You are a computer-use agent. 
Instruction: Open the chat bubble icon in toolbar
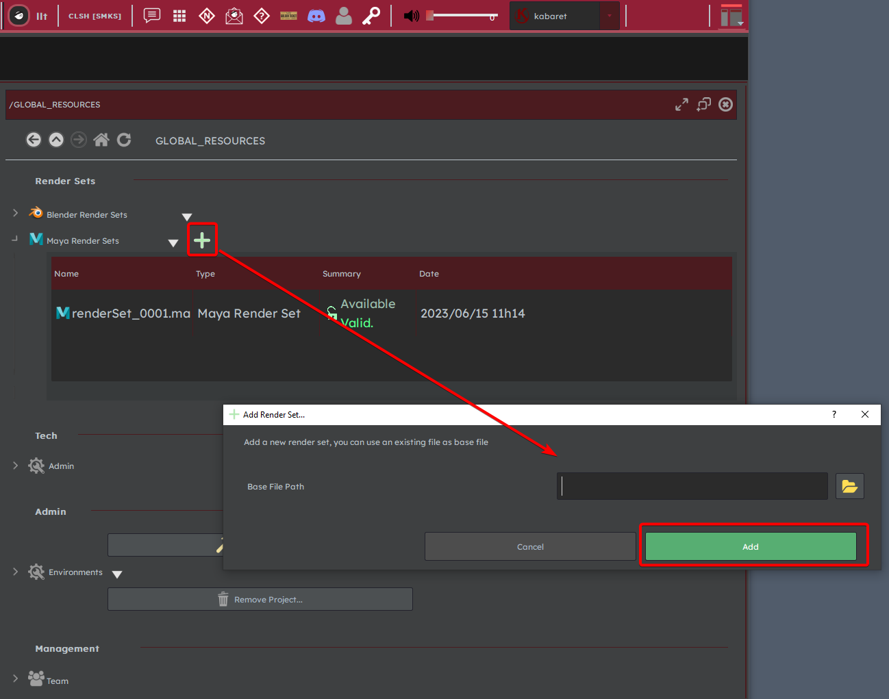click(152, 16)
